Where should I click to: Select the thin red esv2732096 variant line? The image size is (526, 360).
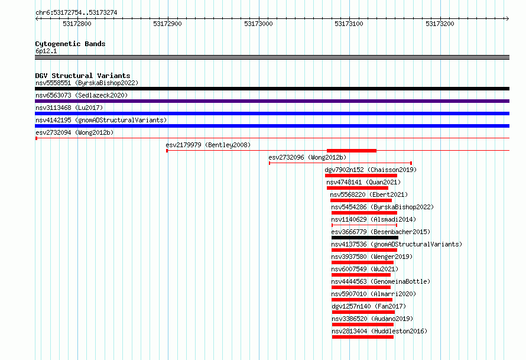[x=340, y=163]
